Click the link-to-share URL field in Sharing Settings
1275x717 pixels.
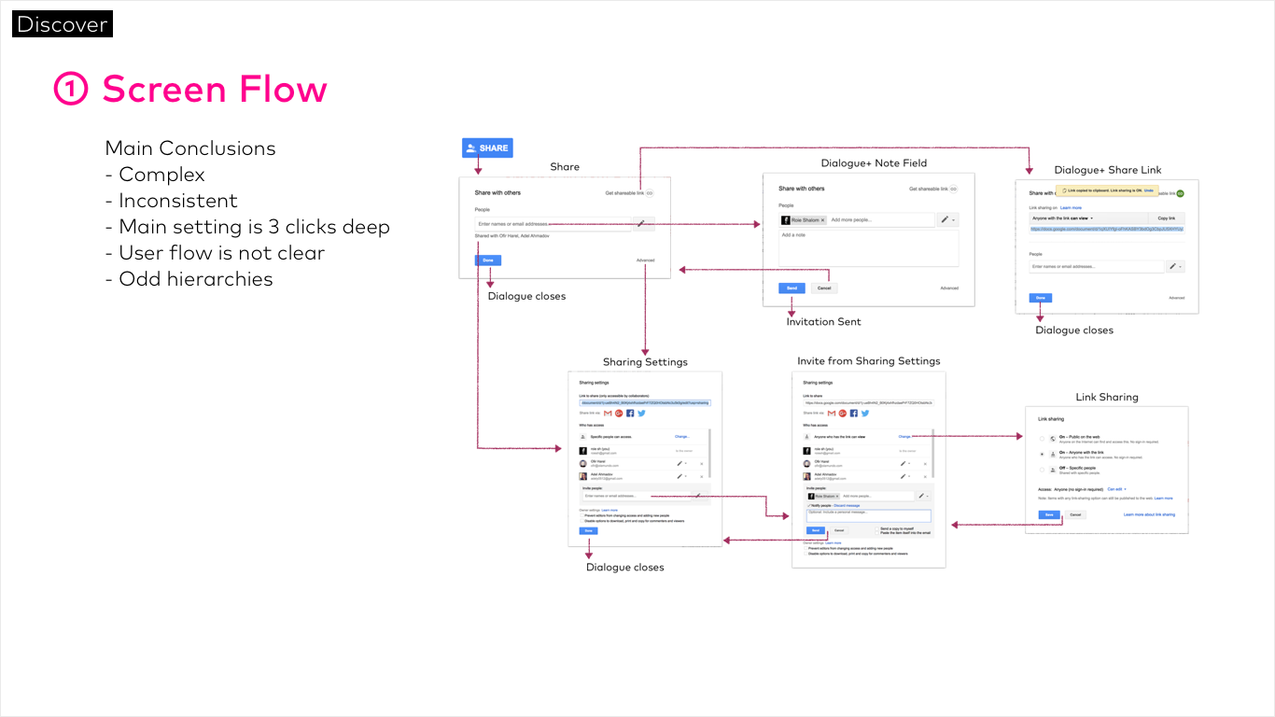(645, 403)
